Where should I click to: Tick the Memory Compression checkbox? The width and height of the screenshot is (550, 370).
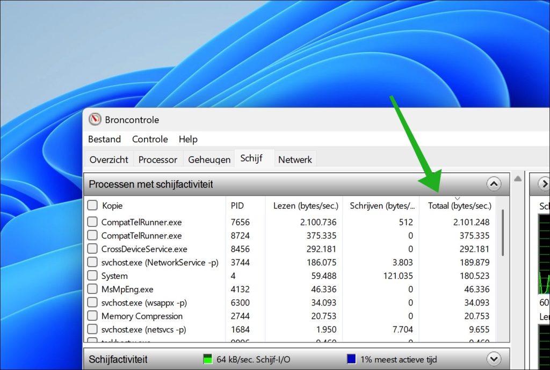point(92,316)
